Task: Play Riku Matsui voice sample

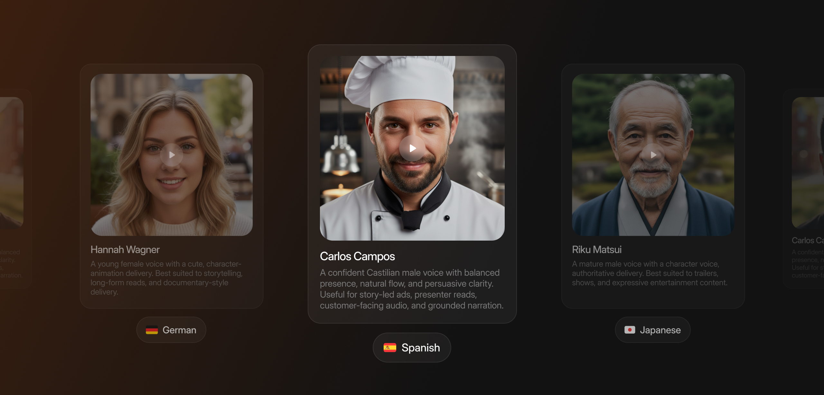Action: coord(653,155)
